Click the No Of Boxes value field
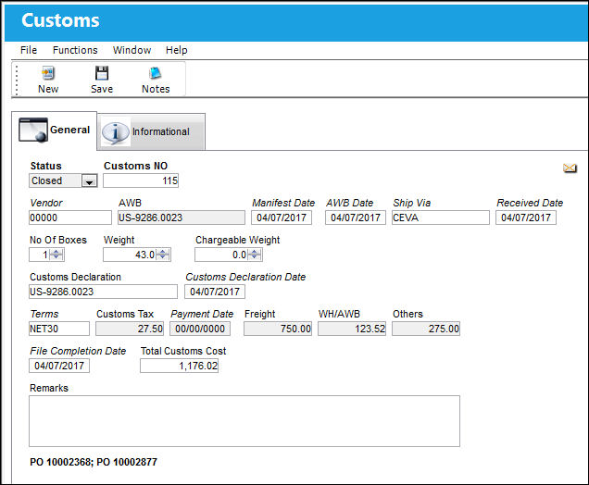 click(x=40, y=255)
